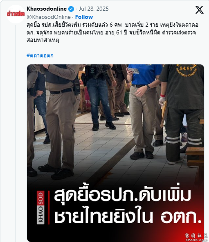209x242 pixels.
Task: Click the vertical KHAO SOD logo in image
Action: 40,208
